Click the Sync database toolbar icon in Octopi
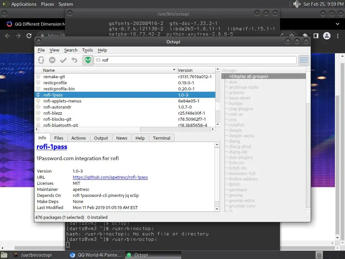 click(41, 60)
